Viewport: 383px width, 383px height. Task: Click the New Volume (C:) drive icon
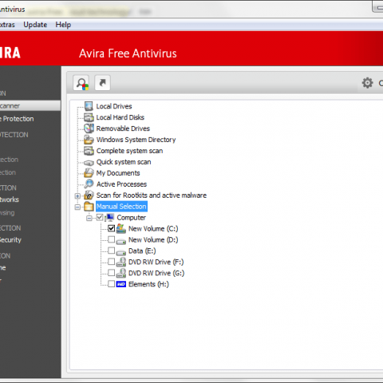point(121,229)
